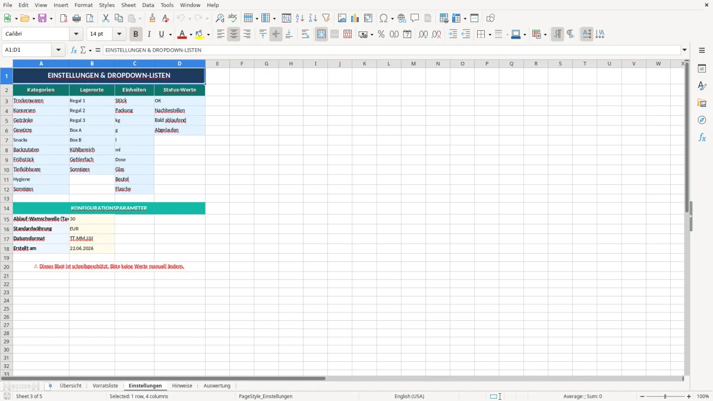This screenshot has width=713, height=401.
Task: Click the 100% zoom level
Action: [x=702, y=396]
